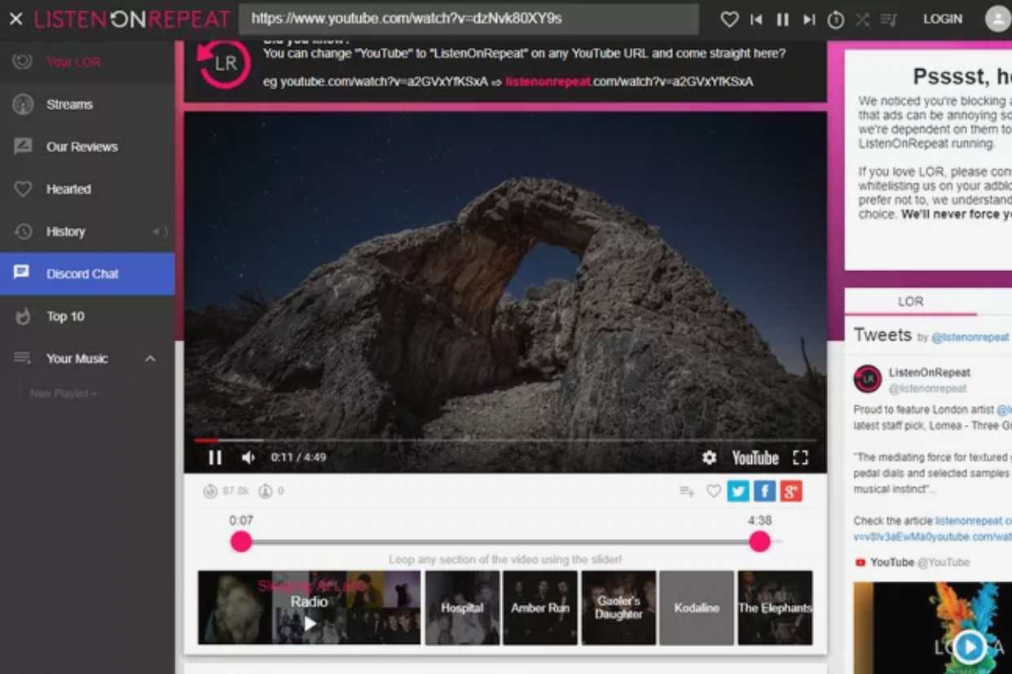
Task: Toggle shuffle mode in top bar
Action: (x=862, y=20)
